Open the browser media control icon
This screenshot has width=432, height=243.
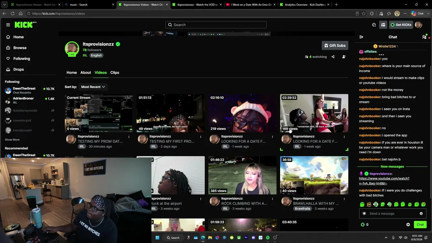pos(381,13)
